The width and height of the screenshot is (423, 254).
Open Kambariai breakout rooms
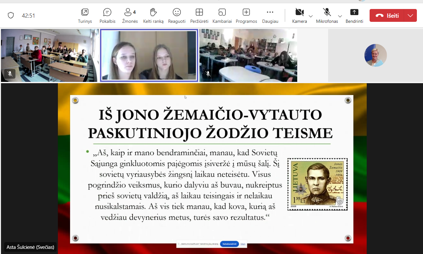pyautogui.click(x=222, y=16)
